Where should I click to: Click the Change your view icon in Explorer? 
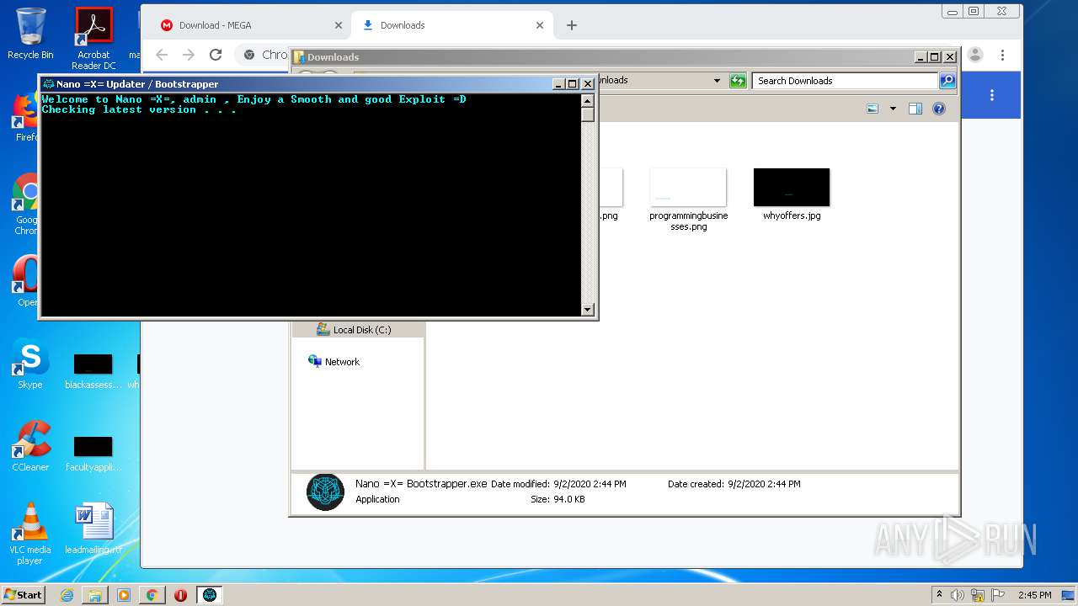coord(873,109)
